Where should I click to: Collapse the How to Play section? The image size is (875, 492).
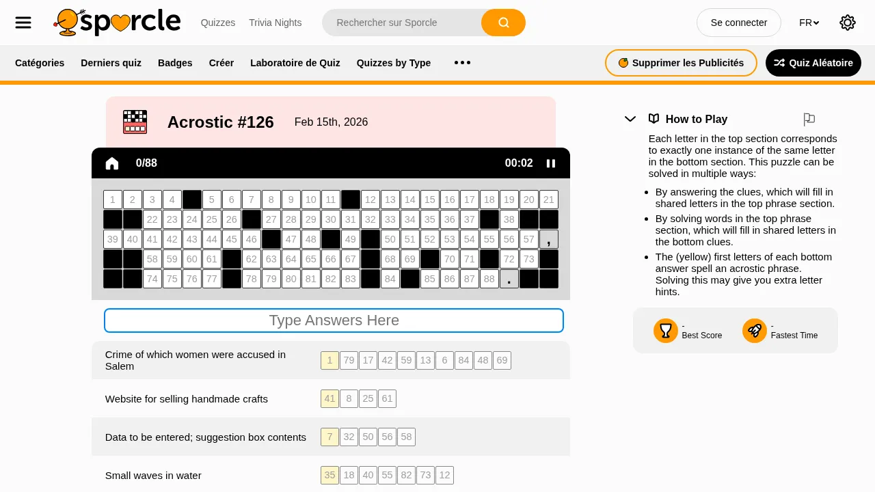click(630, 119)
